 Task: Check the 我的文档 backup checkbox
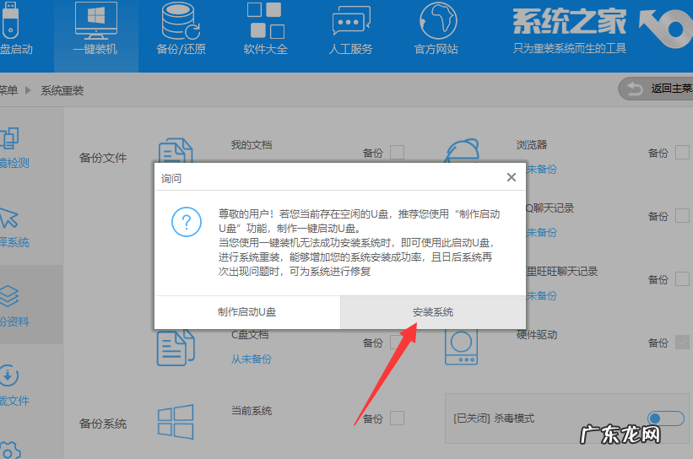point(397,153)
